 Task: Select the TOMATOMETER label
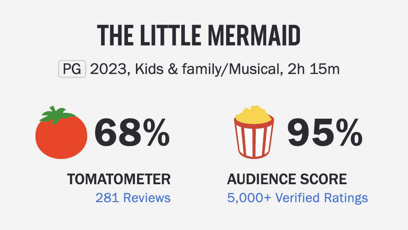pos(119,179)
